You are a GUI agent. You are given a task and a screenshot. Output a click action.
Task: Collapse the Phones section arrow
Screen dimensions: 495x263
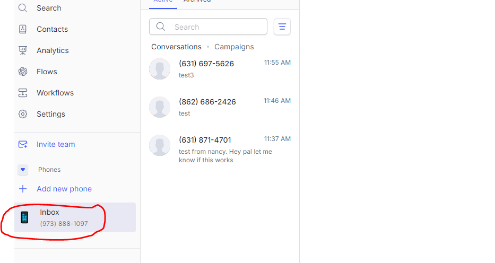[x=23, y=170]
